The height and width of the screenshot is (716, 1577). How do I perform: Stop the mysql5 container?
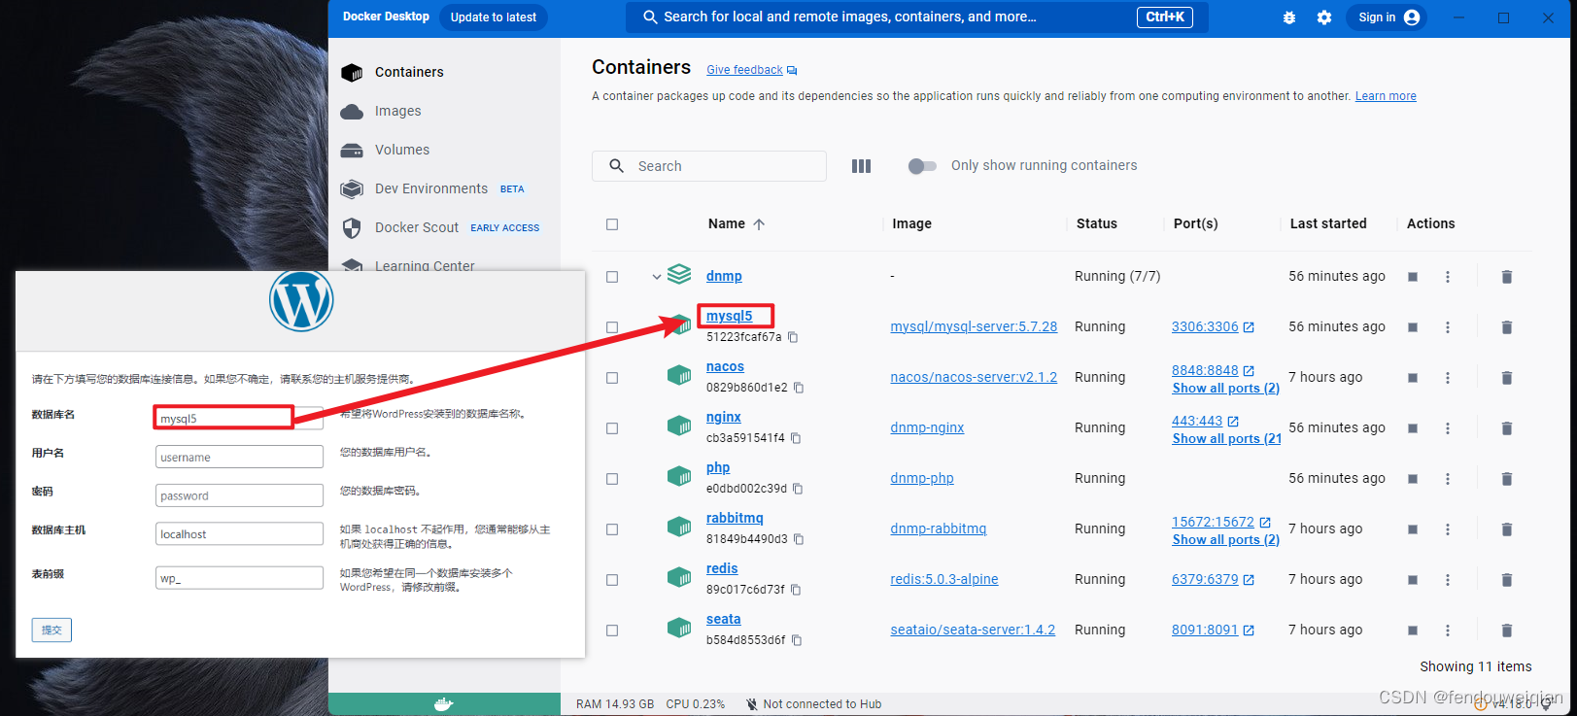coord(1413,327)
